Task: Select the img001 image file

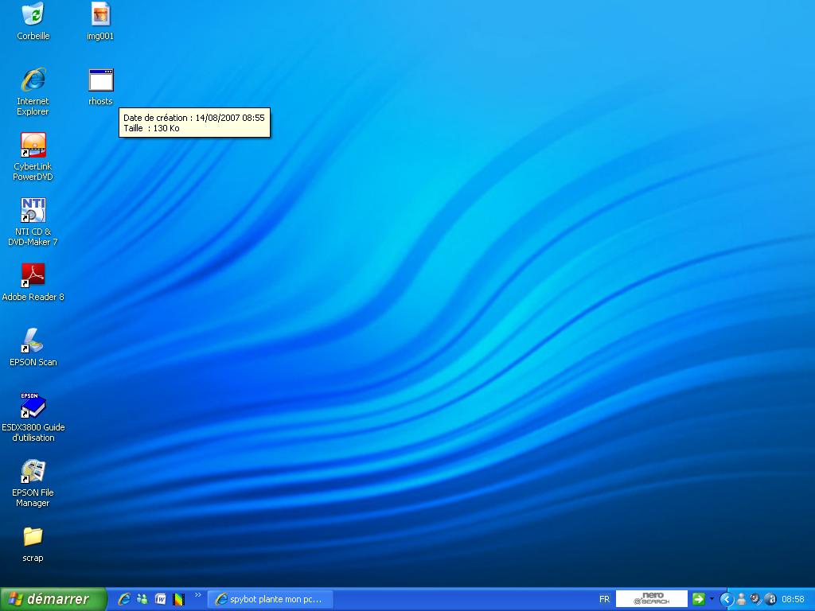Action: (100, 14)
